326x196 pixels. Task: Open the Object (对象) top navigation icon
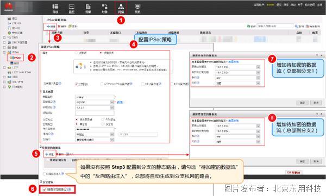(x=104, y=9)
